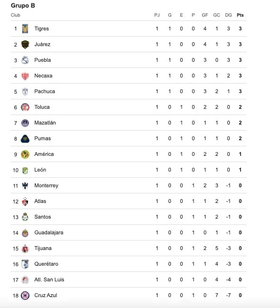This screenshot has width=280, height=308.
Task: Click the Pts column header
Action: tap(240, 15)
